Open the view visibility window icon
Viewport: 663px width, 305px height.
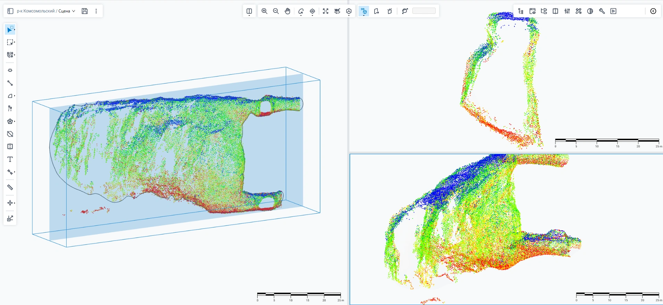[x=532, y=11]
